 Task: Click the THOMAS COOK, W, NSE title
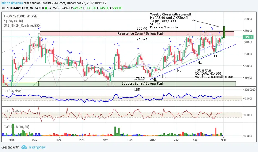pos(20,16)
